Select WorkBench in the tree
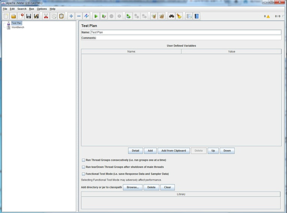This screenshot has height=213, width=287. (18, 27)
